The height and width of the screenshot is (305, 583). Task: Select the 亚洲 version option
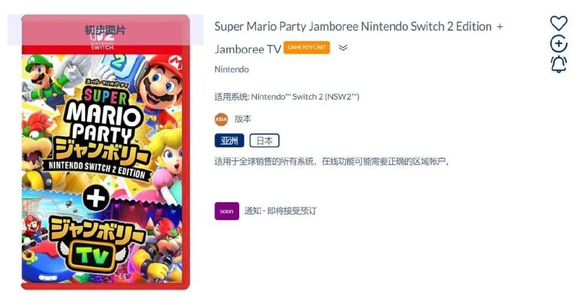[229, 140]
